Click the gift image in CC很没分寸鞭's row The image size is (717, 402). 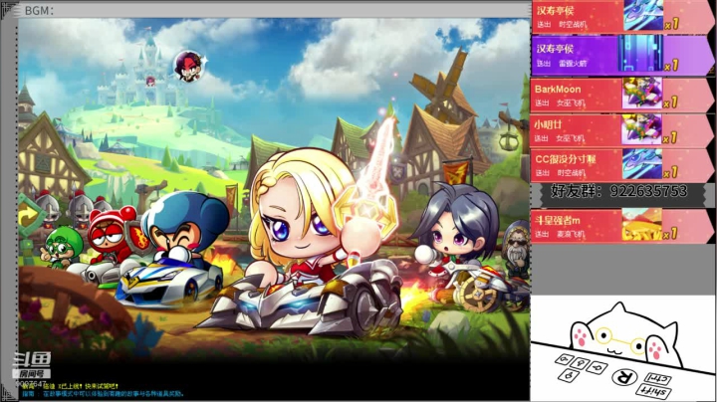(x=642, y=164)
